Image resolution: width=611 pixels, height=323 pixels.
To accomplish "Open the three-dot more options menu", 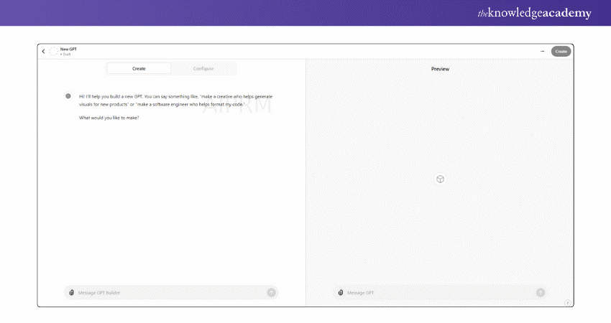I will tap(543, 51).
